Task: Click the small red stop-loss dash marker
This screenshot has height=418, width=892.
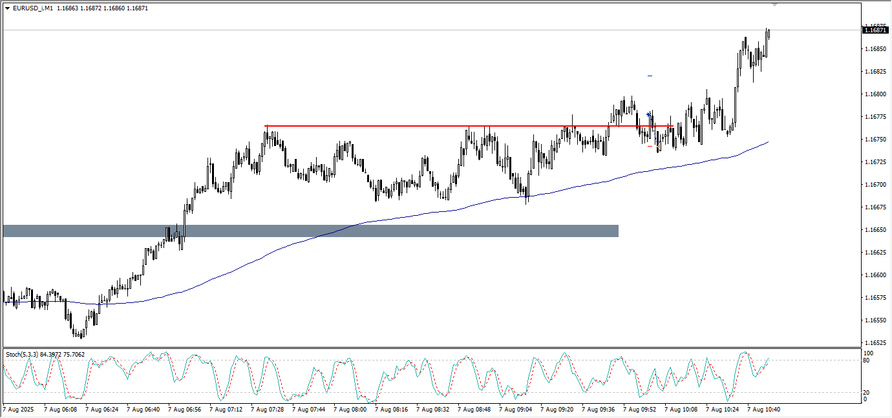Action: [650, 146]
